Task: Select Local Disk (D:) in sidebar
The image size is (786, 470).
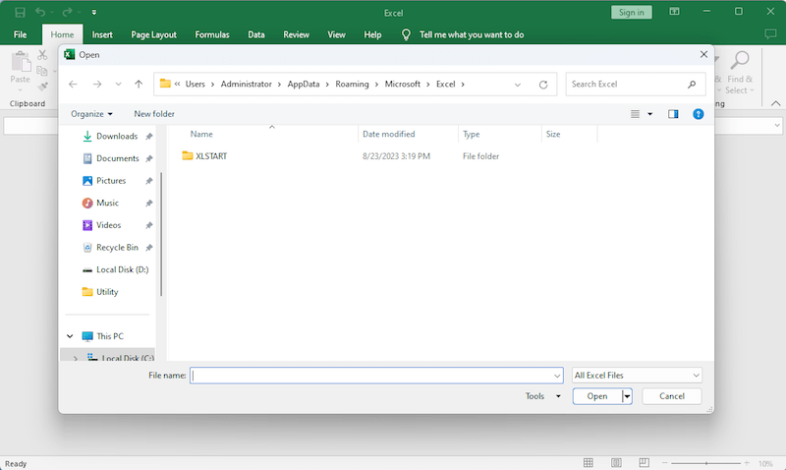Action: tap(122, 269)
